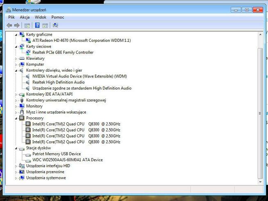The width and height of the screenshot is (268, 201).
Task: Expand Mysz i inne urządzenia wskazujące
Action: (16, 113)
